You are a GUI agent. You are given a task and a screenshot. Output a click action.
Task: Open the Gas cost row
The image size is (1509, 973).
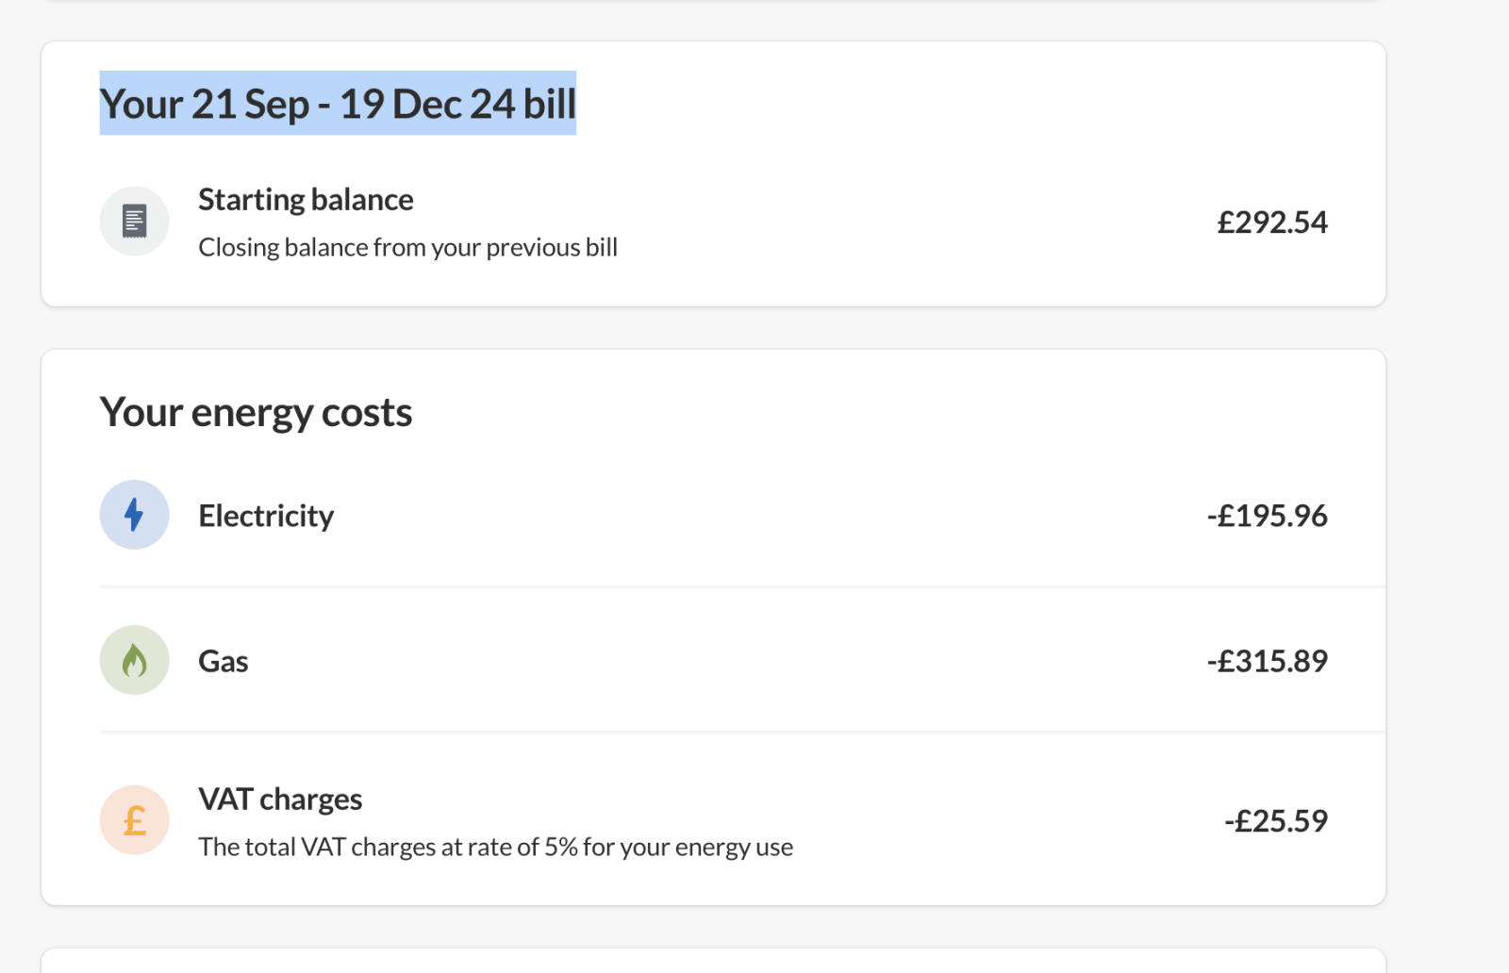(714, 660)
